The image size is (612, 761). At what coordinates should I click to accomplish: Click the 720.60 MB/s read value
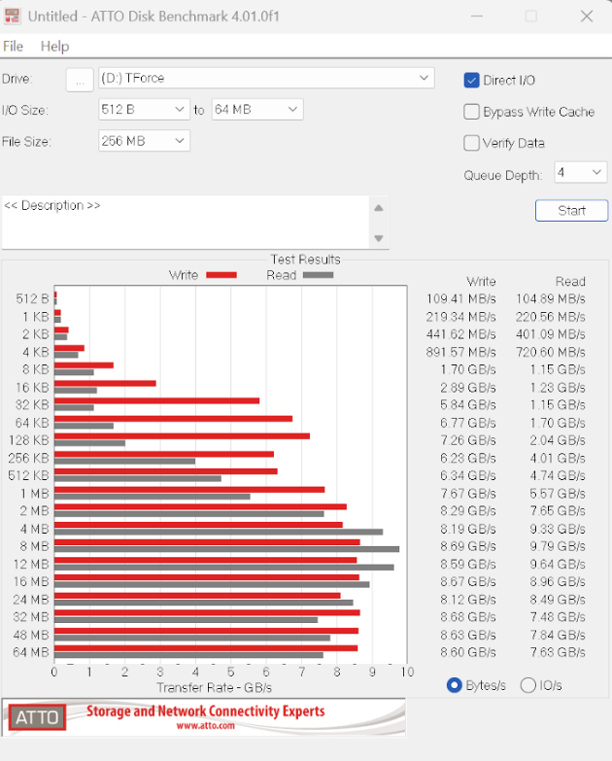551,352
